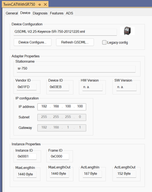
Task: Click the Refresh GSDML... button
Action: [x=75, y=42]
